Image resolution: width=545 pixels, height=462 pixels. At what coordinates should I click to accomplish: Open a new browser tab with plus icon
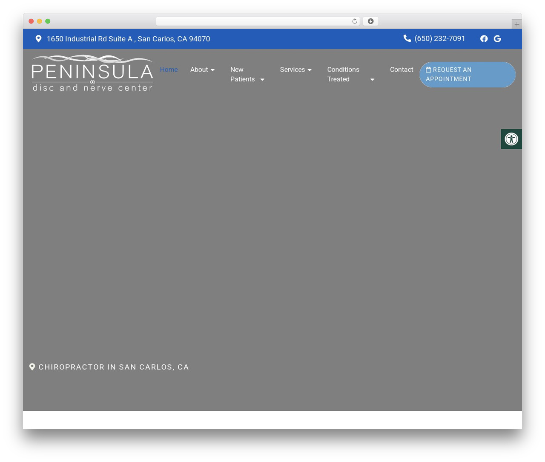click(x=516, y=24)
